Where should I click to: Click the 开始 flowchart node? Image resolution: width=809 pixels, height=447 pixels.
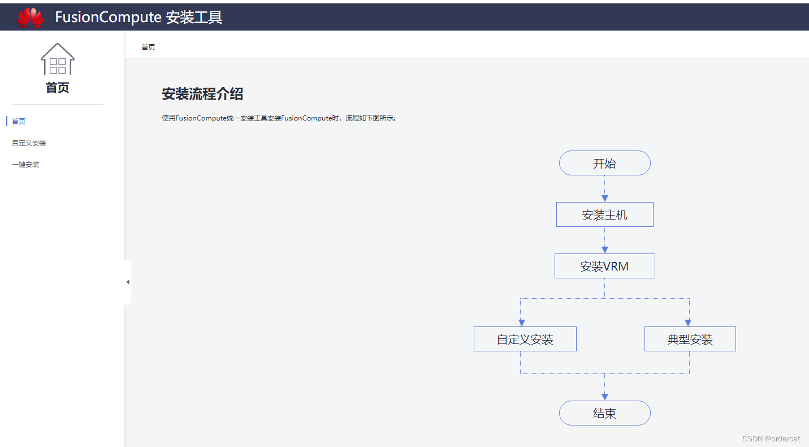coord(604,163)
